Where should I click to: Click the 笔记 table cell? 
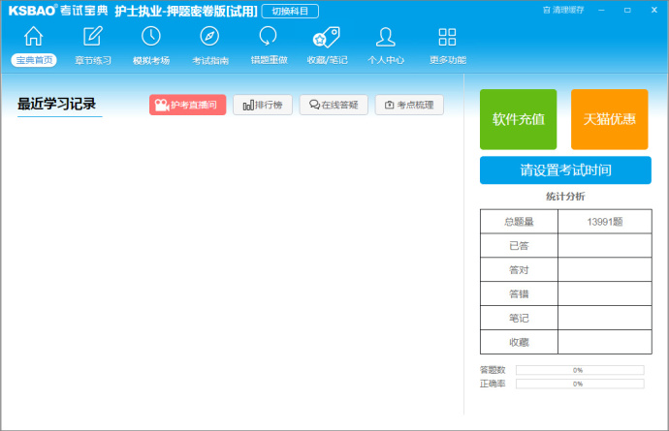coord(519,318)
